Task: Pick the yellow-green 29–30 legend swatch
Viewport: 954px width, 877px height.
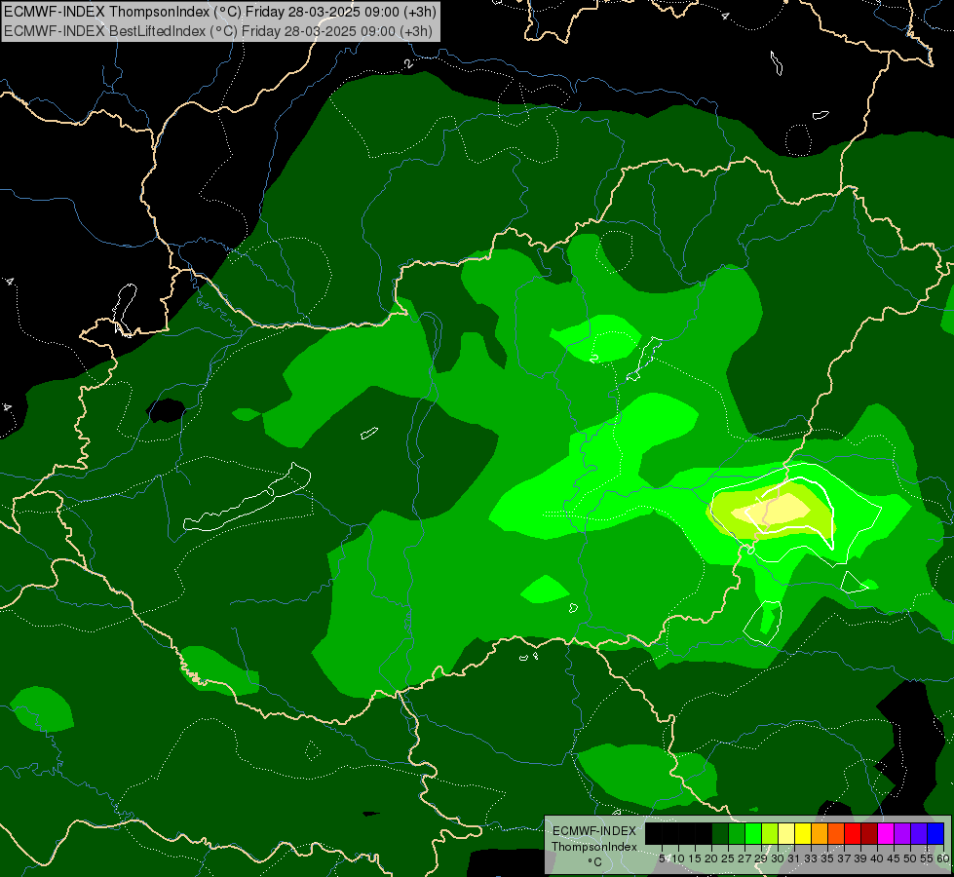Action: [x=770, y=833]
